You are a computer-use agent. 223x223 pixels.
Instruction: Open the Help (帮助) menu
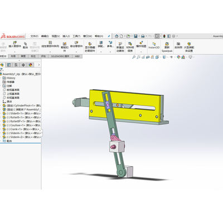click(x=99, y=36)
